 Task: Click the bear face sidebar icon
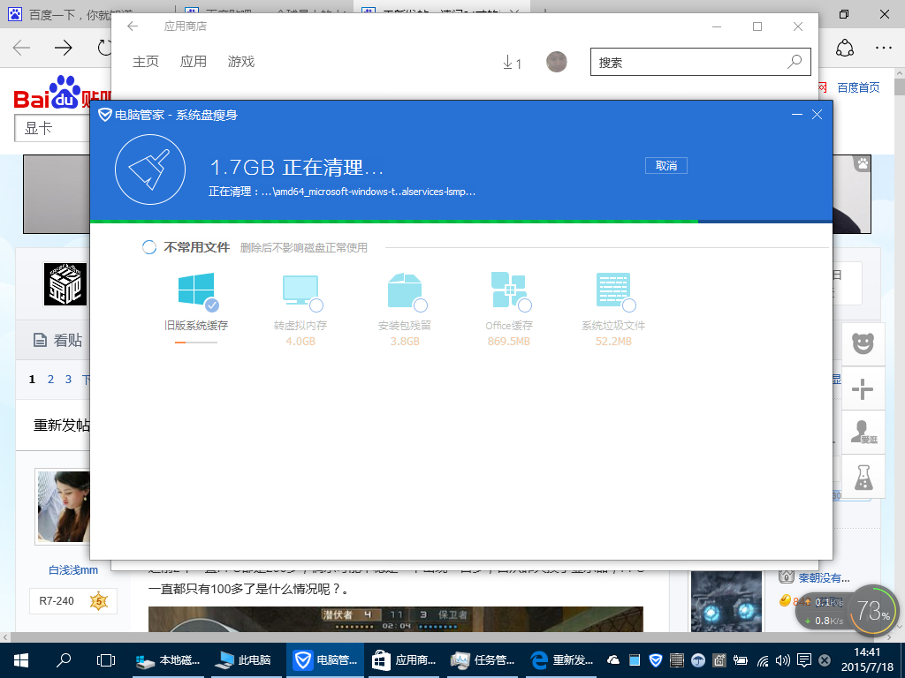click(x=863, y=343)
